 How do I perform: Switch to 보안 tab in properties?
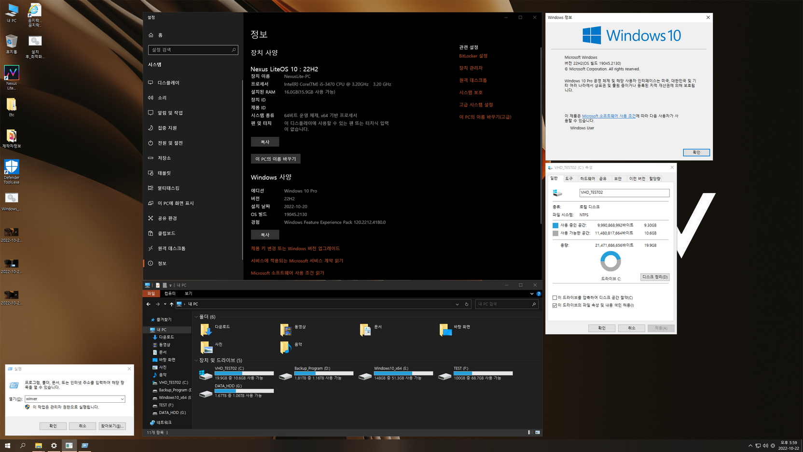pos(618,179)
